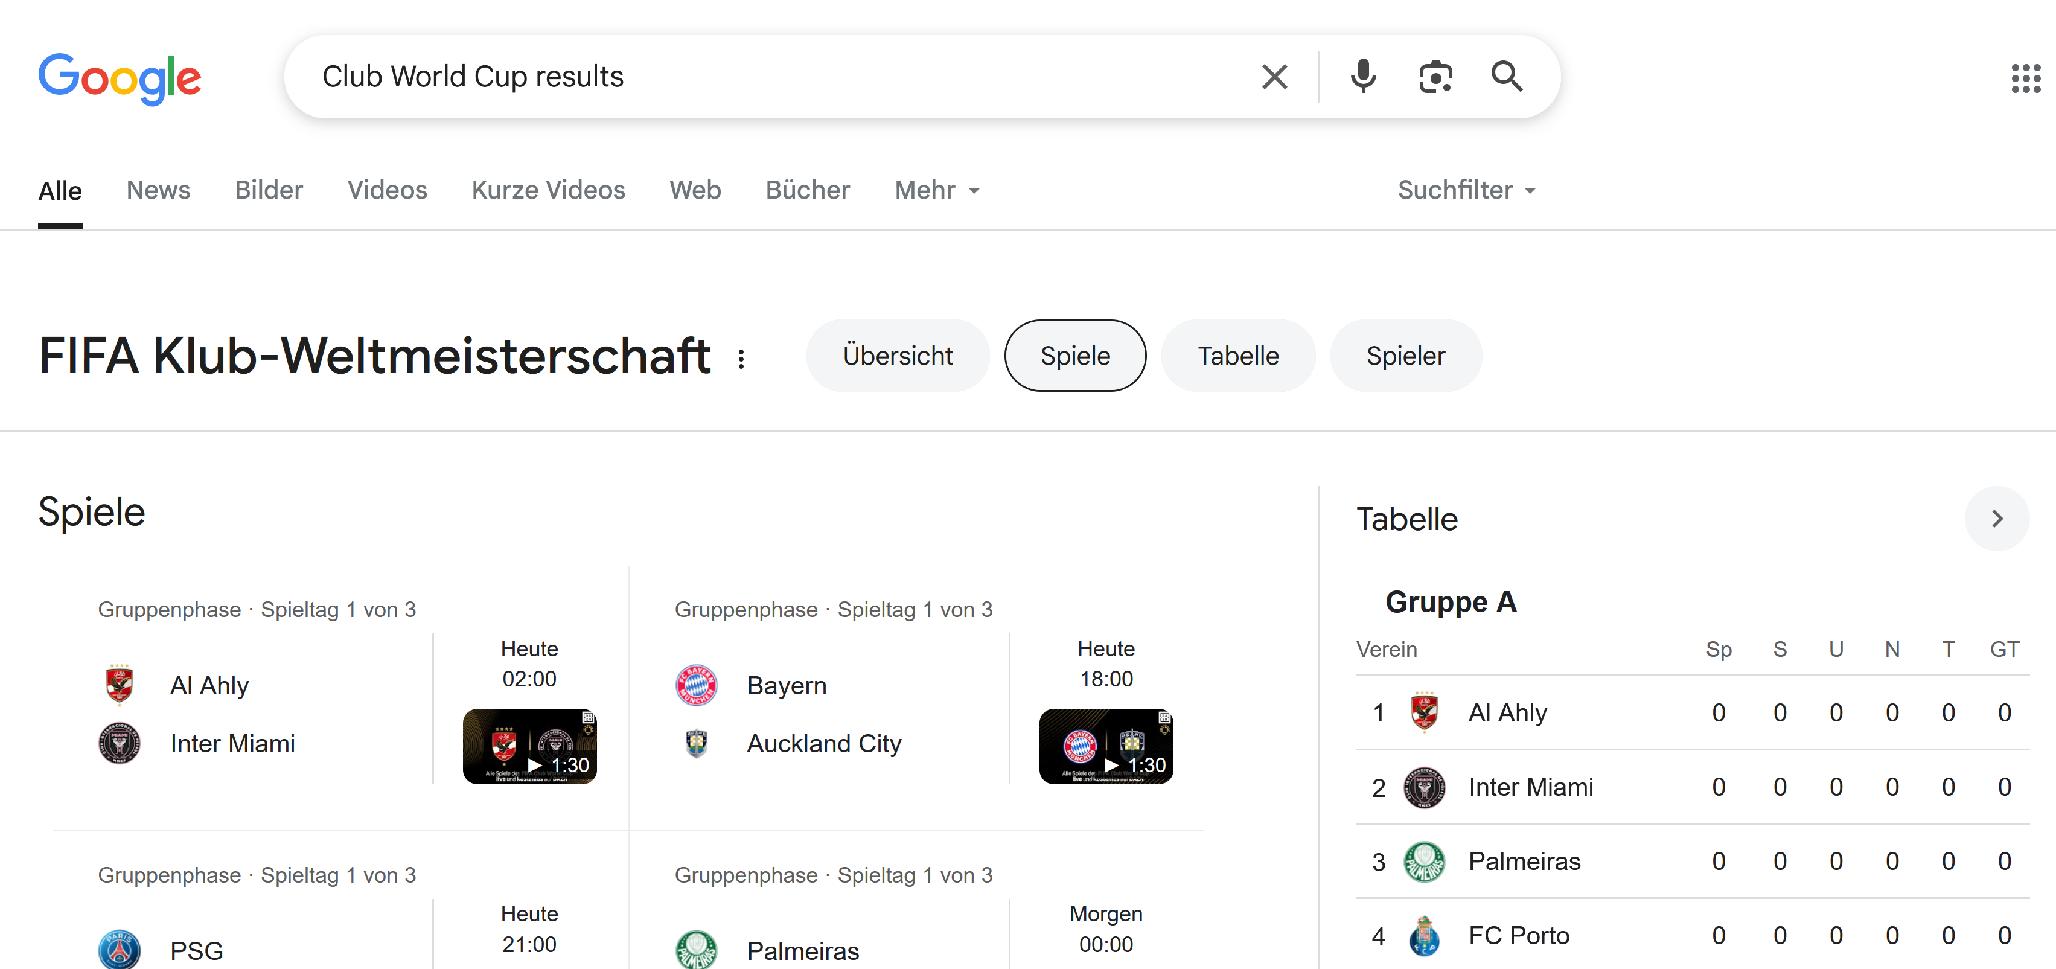The height and width of the screenshot is (969, 2056).
Task: Click the Morgen 00:00 kickoff time
Action: click(x=1106, y=929)
